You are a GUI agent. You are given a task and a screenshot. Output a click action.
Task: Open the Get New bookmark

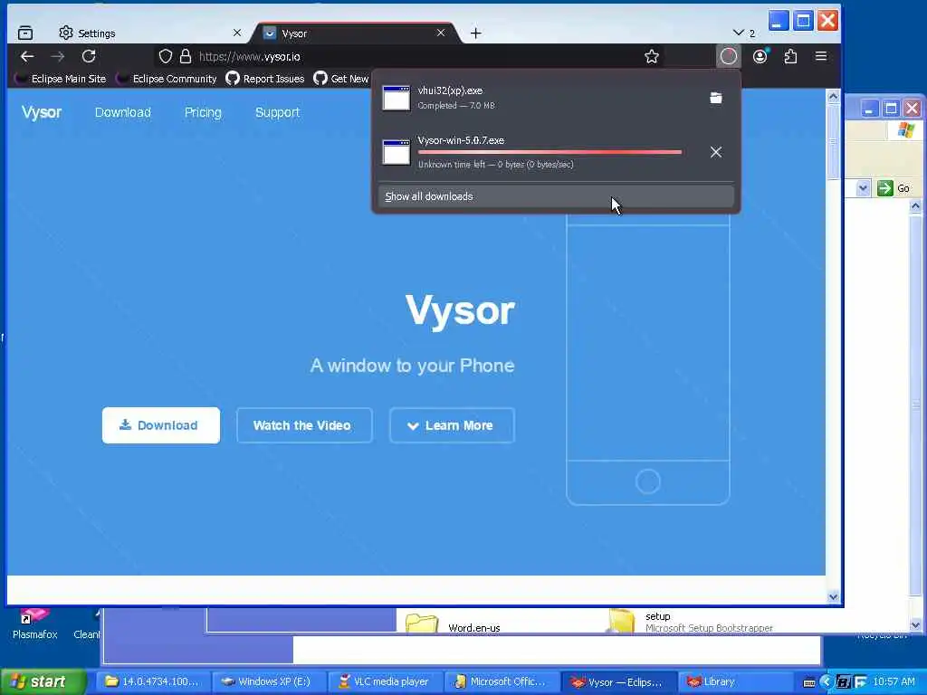point(341,79)
